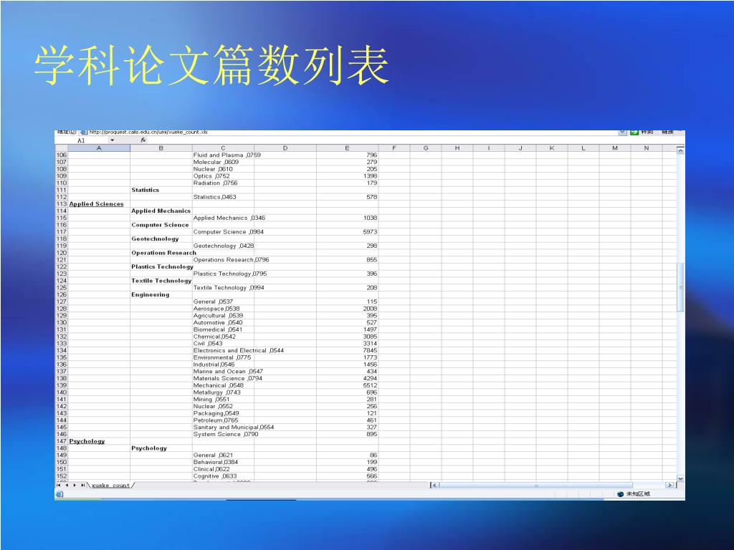Select column F header
The width and height of the screenshot is (734, 550).
coord(394,148)
